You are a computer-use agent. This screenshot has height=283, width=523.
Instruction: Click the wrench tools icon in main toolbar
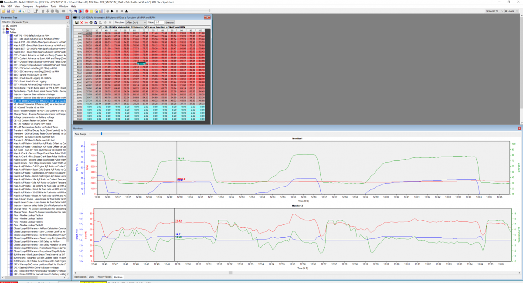pos(36,11)
